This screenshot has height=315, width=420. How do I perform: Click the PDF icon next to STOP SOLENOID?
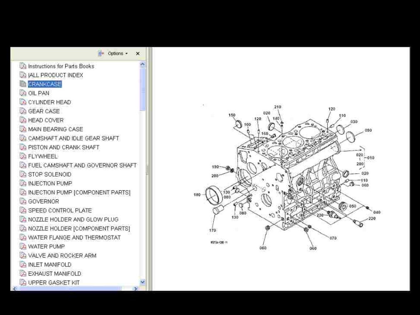(x=23, y=174)
